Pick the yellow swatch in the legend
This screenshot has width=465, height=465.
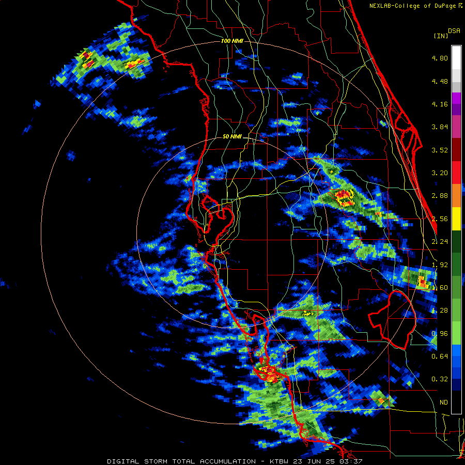click(456, 219)
